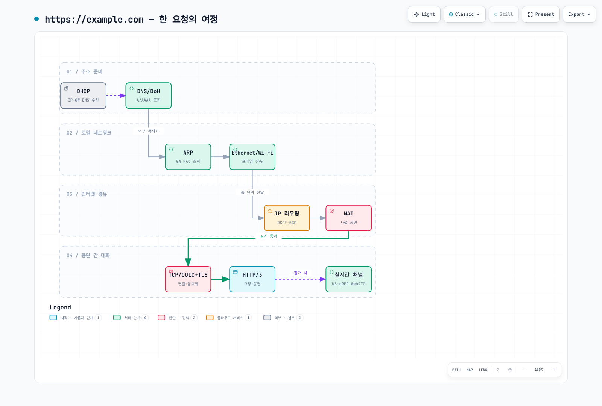Click the HTTP/3 node window icon

235,272
